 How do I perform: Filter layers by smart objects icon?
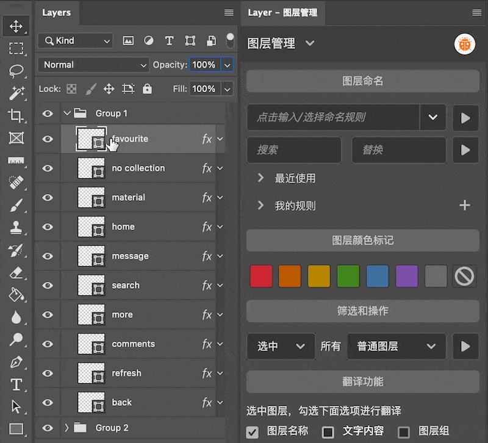pos(211,41)
